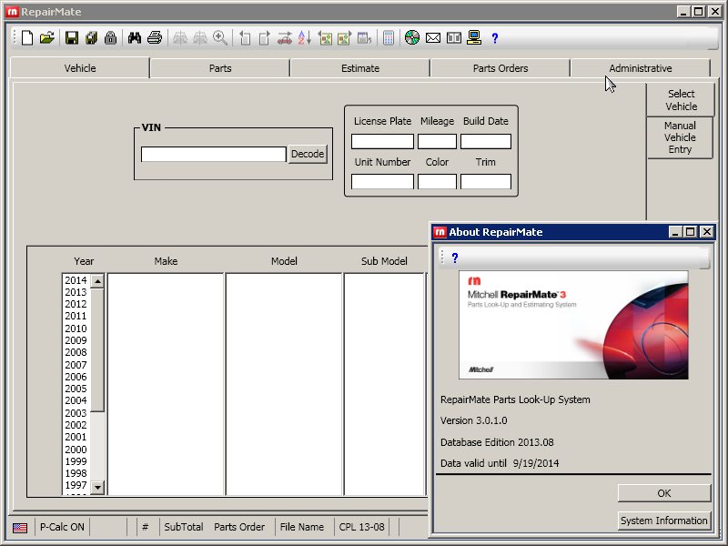The height and width of the screenshot is (546, 728).
Task: Print using the printer icon
Action: tap(155, 37)
